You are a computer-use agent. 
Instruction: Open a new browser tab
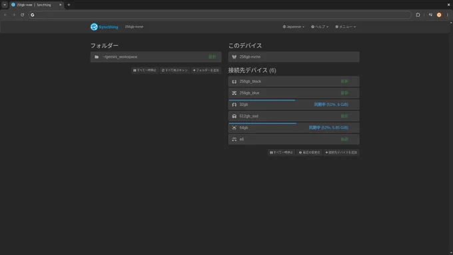point(69,5)
